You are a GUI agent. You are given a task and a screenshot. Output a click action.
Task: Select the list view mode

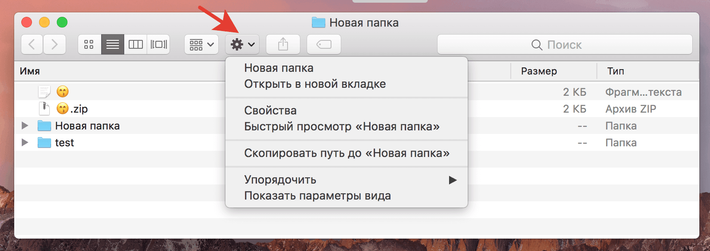113,44
